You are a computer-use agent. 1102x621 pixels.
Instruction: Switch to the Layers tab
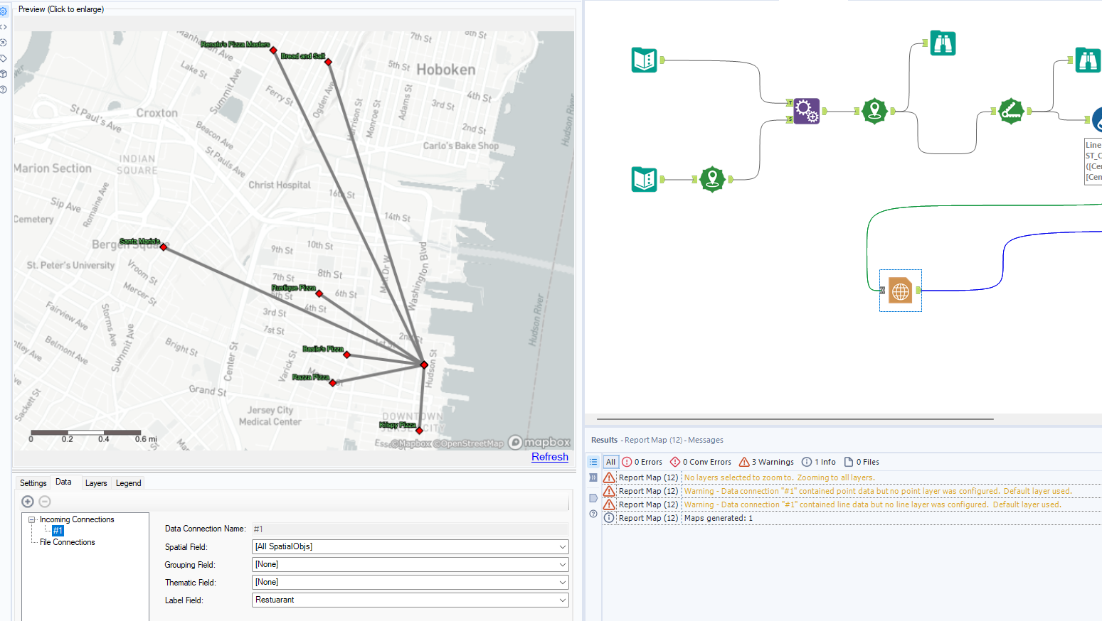coord(96,482)
